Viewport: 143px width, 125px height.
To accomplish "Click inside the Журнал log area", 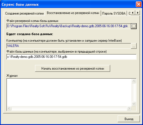I will click(x=69, y=92).
